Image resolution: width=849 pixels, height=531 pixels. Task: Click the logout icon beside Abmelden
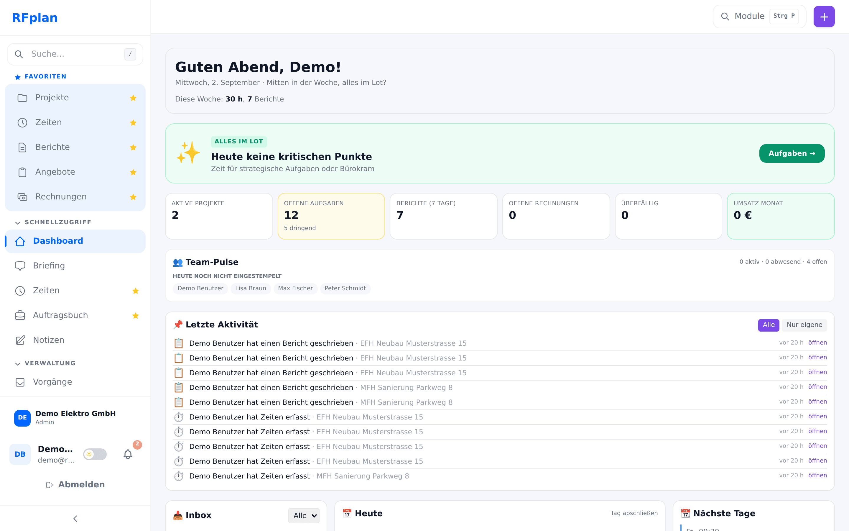[50, 485]
